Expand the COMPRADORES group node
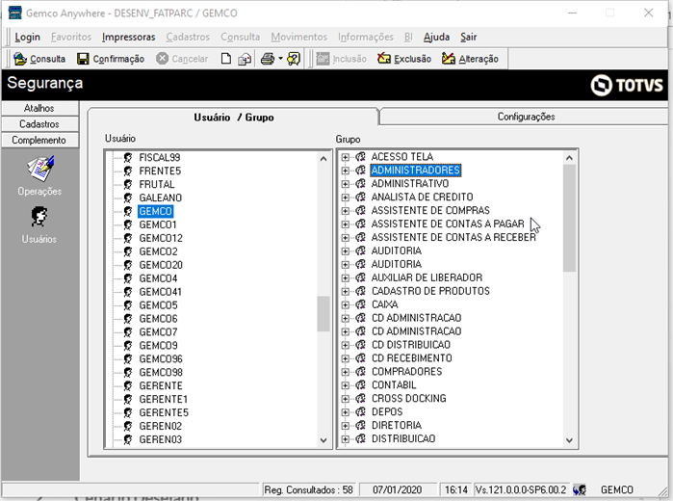673x501 pixels. (x=345, y=372)
